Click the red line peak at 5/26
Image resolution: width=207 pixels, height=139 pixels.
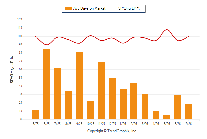point(167,30)
